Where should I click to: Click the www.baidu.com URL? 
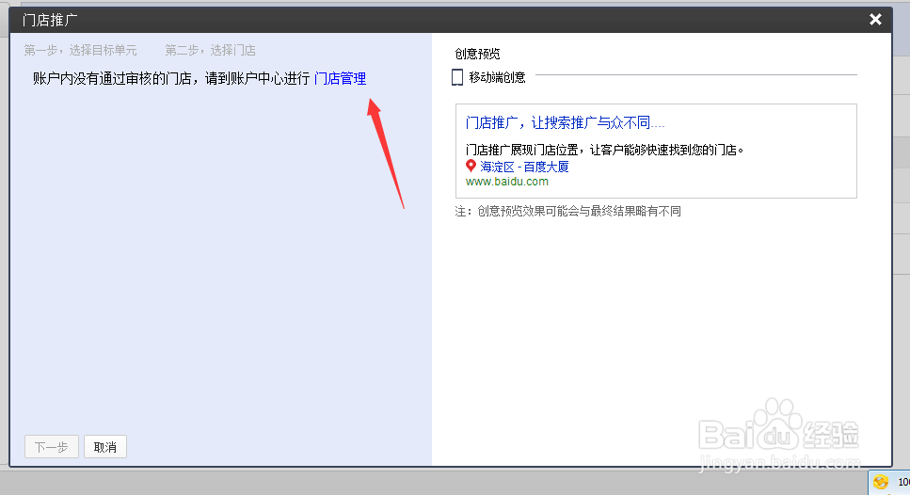click(x=506, y=182)
